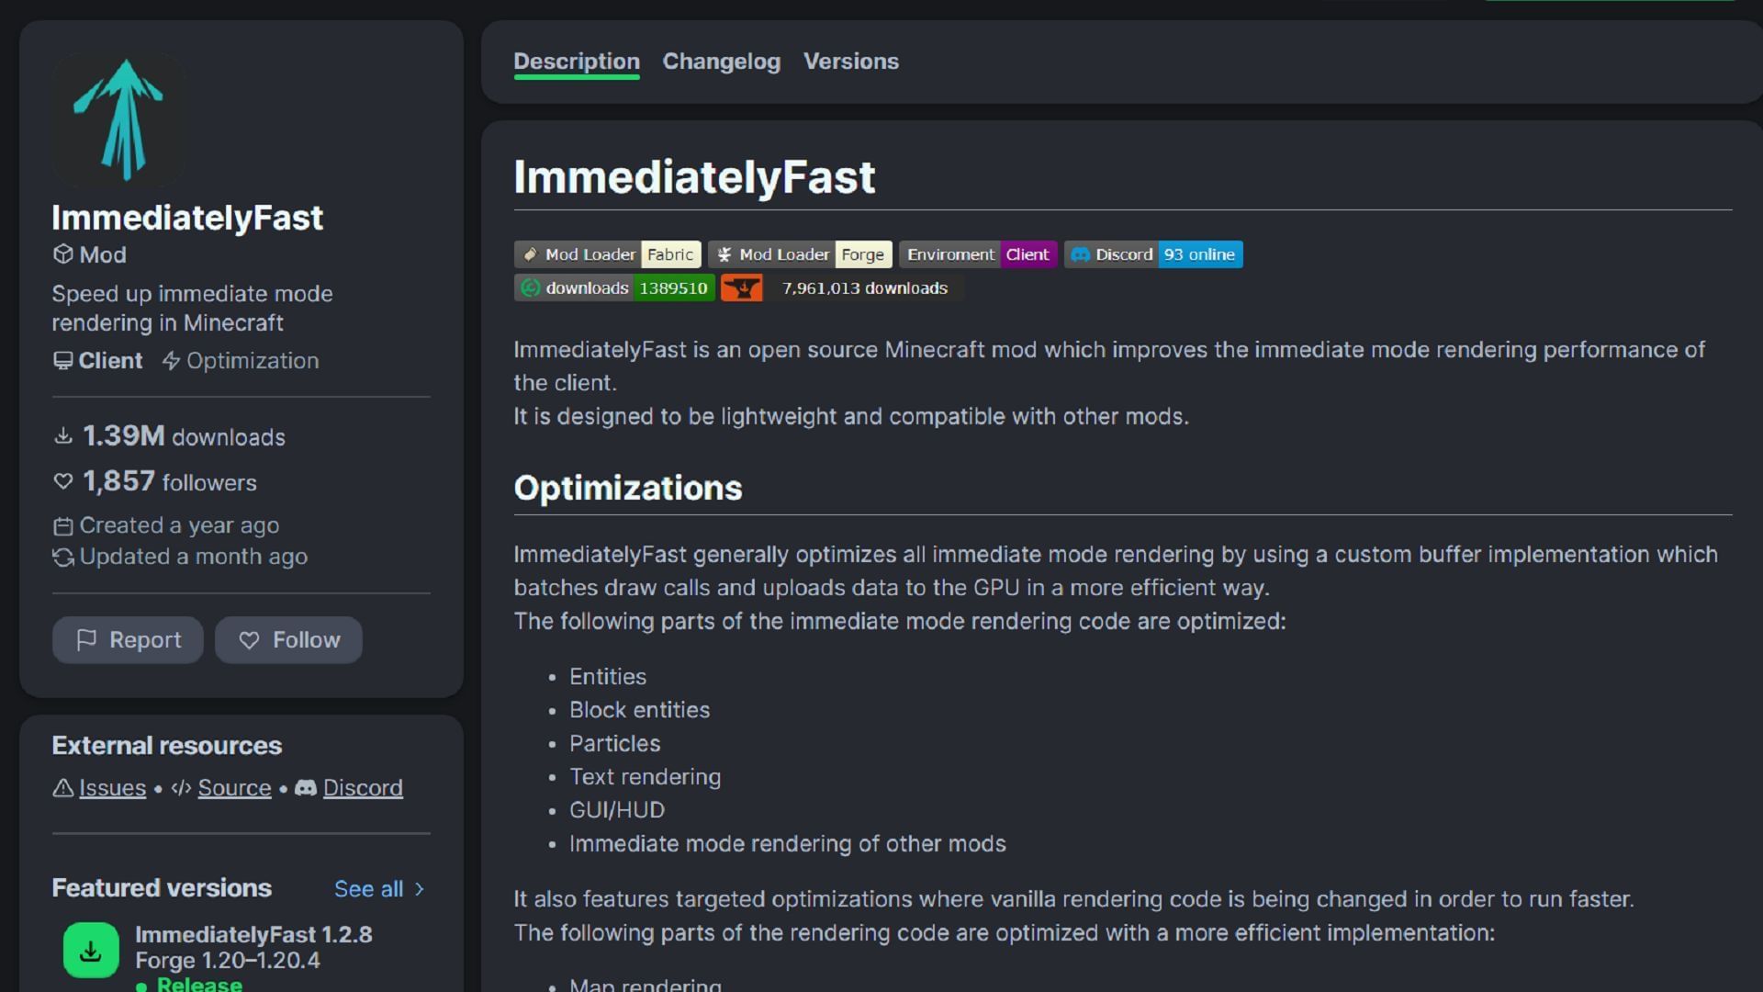Scroll down to view Map rendering section
Image resolution: width=1763 pixels, height=992 pixels.
[x=647, y=985]
